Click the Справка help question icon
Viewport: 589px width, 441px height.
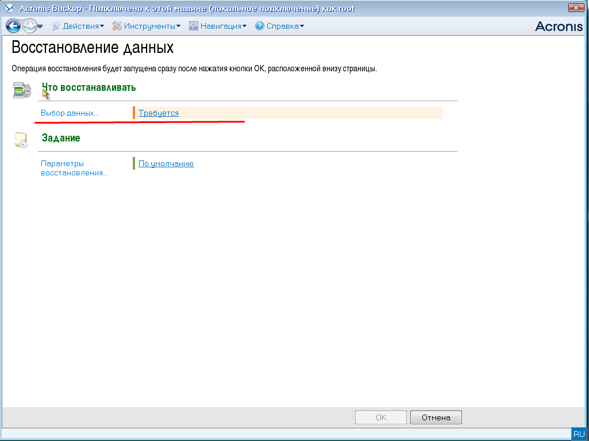[x=259, y=26]
